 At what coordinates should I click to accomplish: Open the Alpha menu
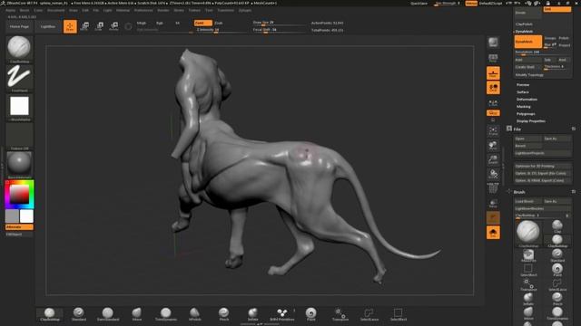click(x=10, y=10)
